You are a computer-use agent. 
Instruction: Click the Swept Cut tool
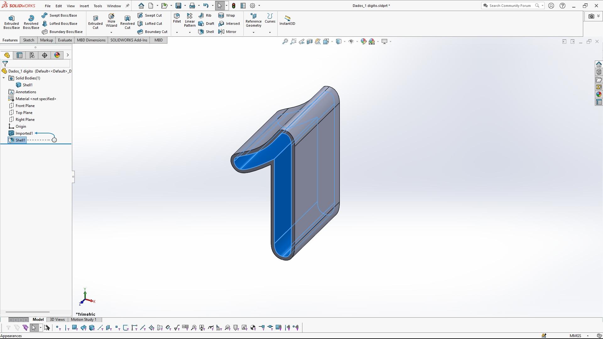[150, 15]
